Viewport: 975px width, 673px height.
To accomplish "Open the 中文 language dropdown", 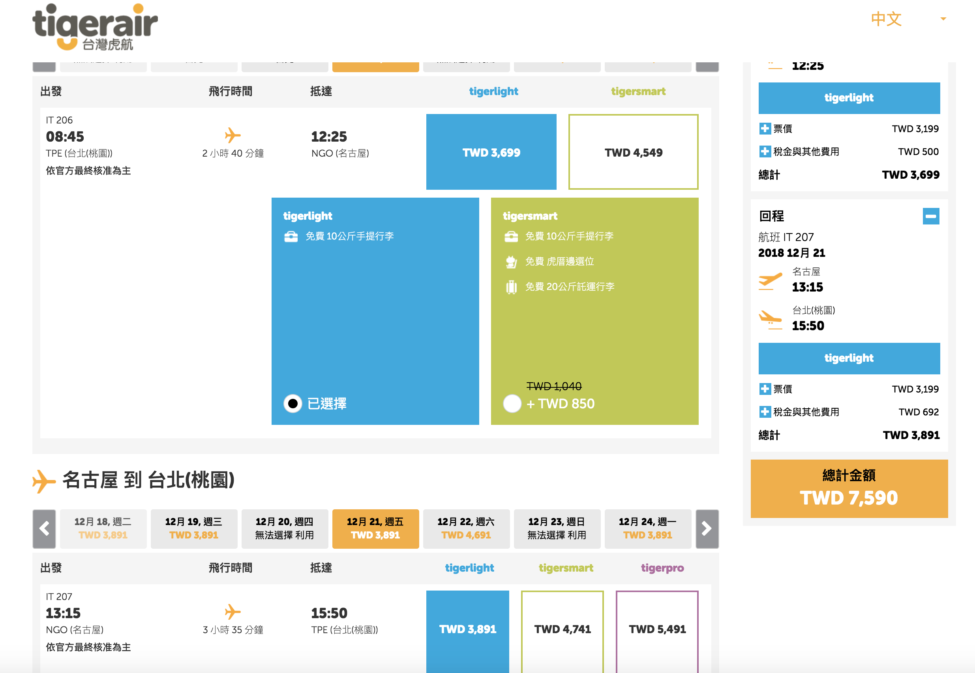I will [x=908, y=19].
